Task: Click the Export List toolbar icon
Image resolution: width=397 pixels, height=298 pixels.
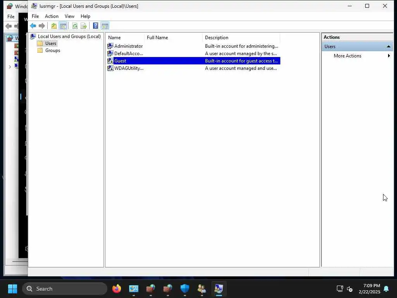Action: pos(84,26)
